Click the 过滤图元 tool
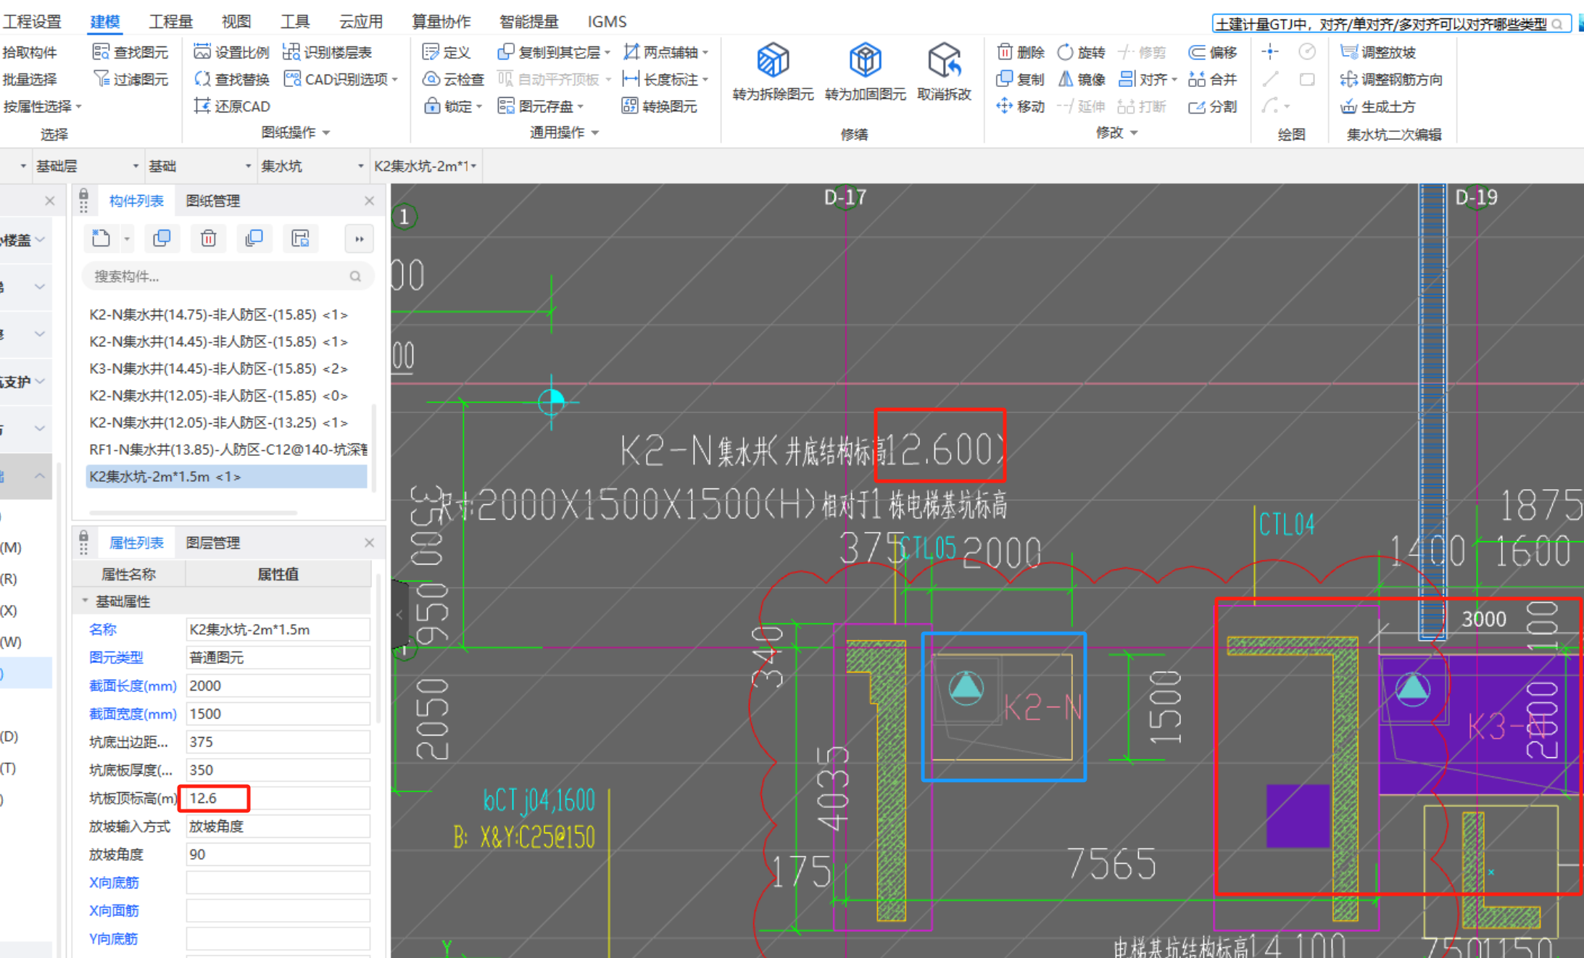This screenshot has width=1584, height=958. [x=130, y=79]
